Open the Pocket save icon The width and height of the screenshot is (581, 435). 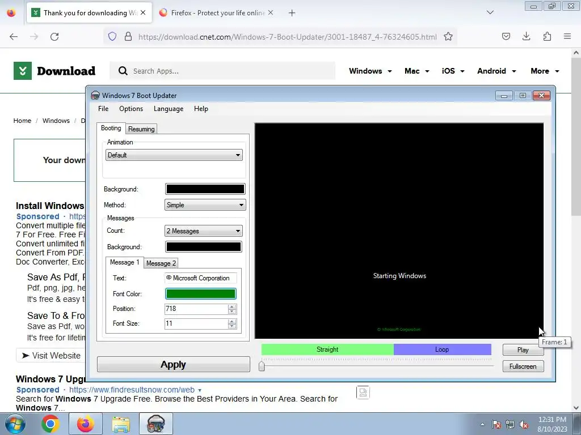(506, 36)
